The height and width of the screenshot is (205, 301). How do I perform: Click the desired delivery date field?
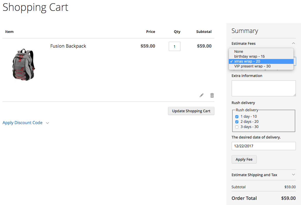click(x=264, y=146)
